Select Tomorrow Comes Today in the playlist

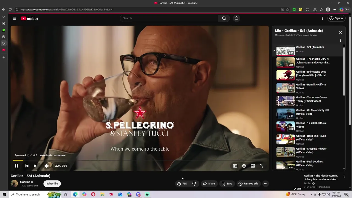tap(308, 101)
